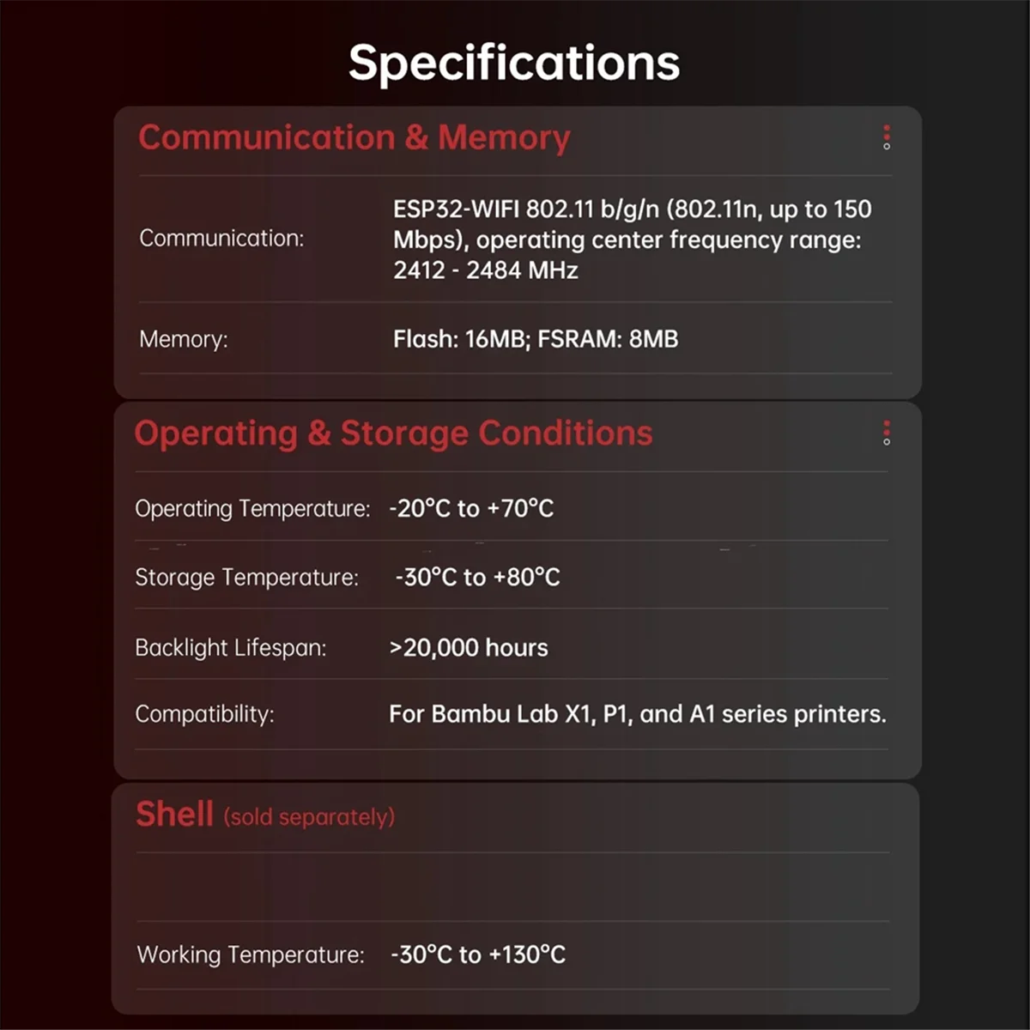The image size is (1030, 1030).
Task: Click the -20°C to +70°C value
Action: (x=471, y=508)
